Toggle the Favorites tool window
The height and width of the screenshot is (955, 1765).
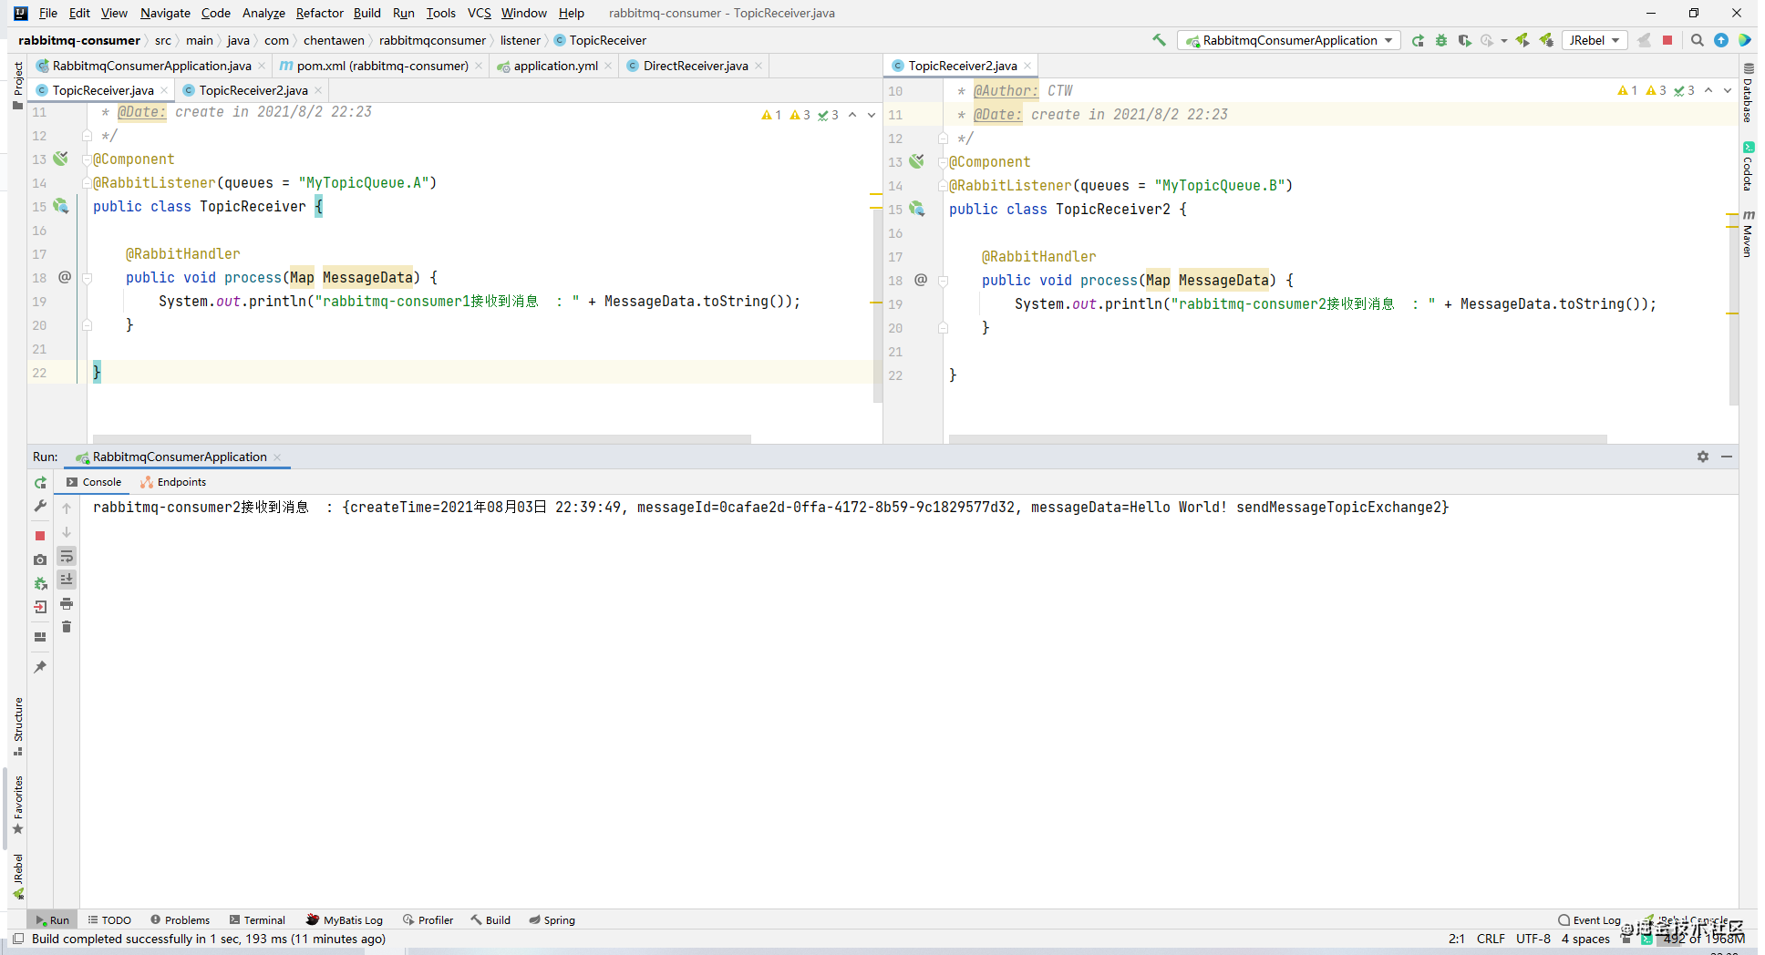[x=18, y=805]
